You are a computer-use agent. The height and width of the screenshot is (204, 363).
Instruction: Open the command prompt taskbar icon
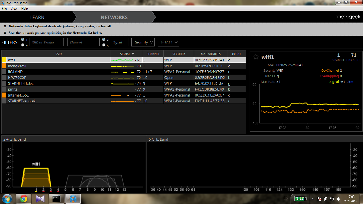click(x=57, y=199)
